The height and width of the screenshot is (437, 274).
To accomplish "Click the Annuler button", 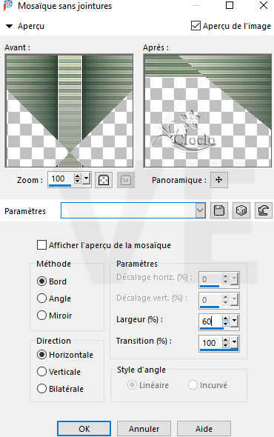I will pos(144,428).
